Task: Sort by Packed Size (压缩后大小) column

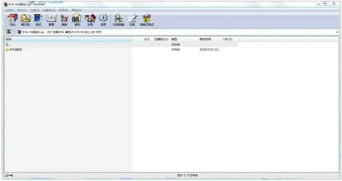Action: [161, 39]
